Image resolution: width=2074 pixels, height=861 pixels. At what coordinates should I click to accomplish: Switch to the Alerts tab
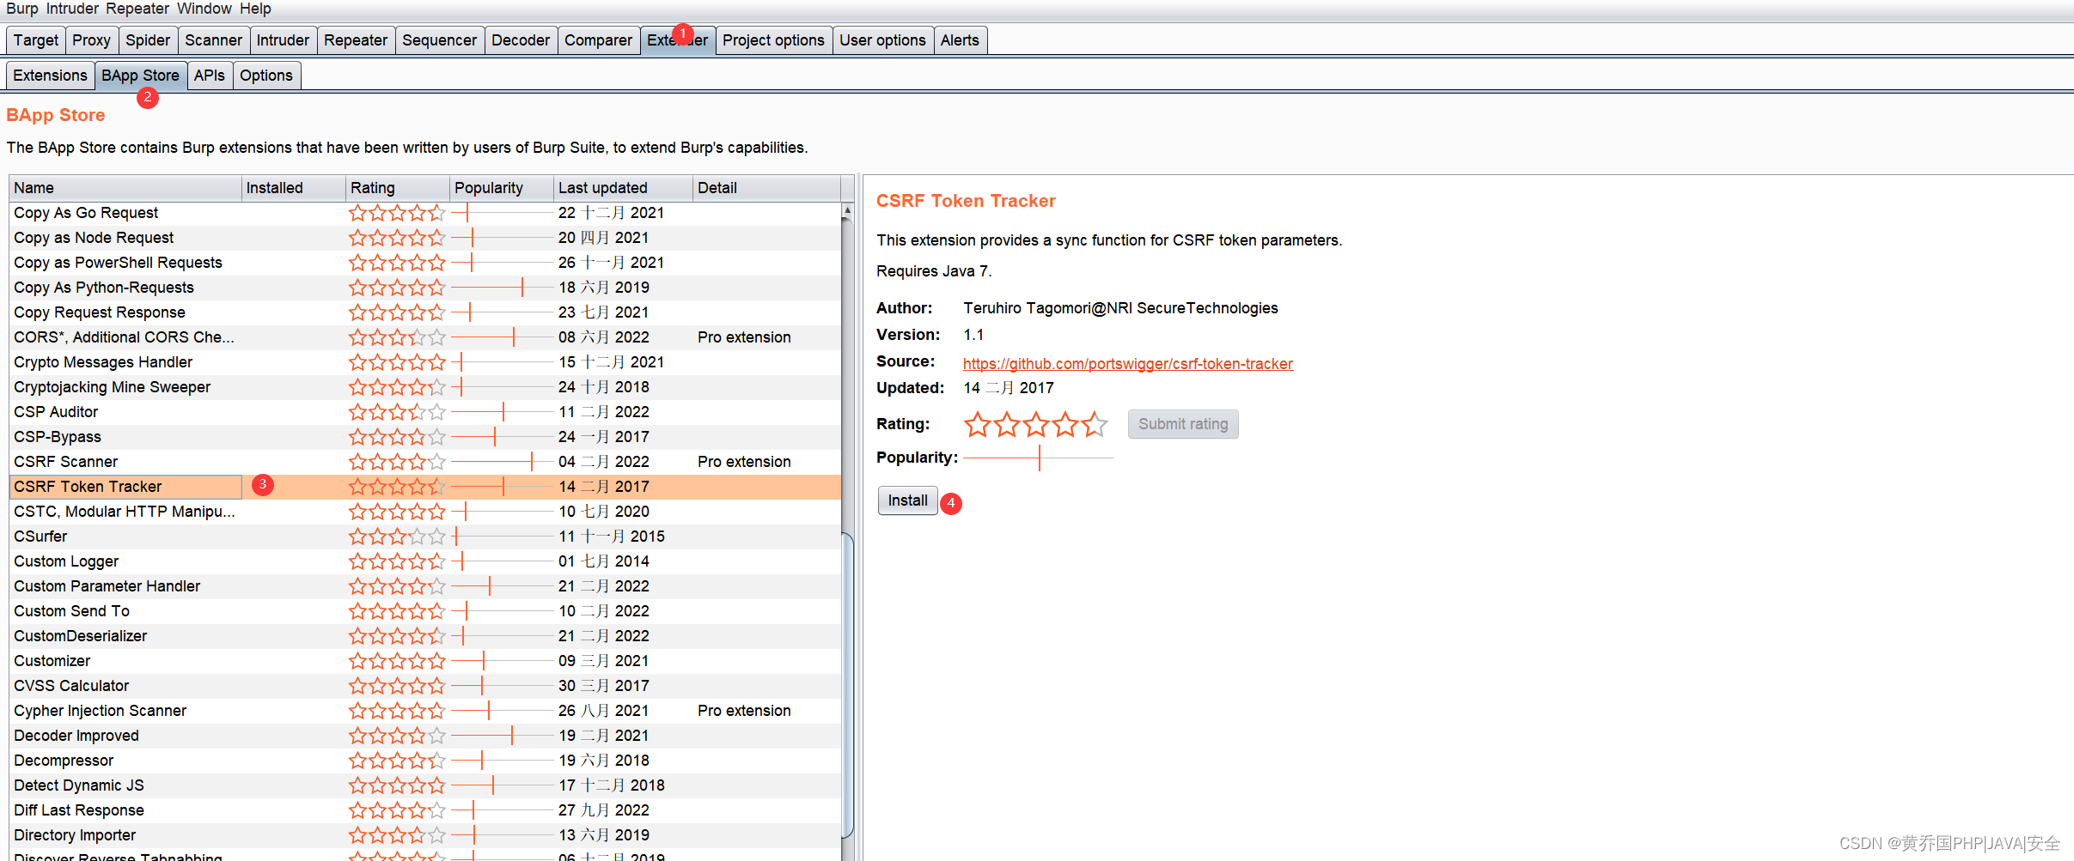click(960, 40)
